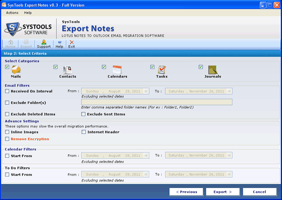
Task: Uncheck the Calendars category checkbox
Action: point(104,67)
